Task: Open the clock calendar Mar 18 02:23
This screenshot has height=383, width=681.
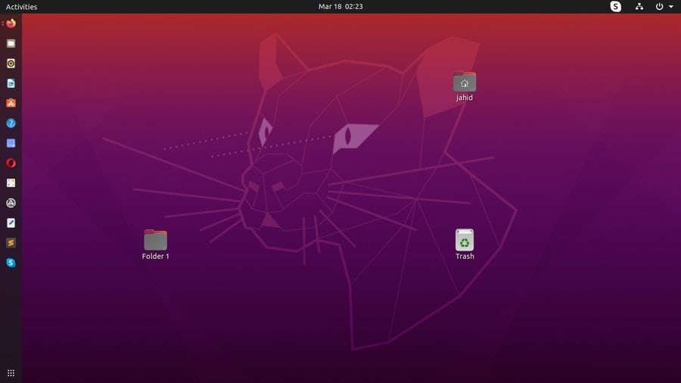Action: 340,7
